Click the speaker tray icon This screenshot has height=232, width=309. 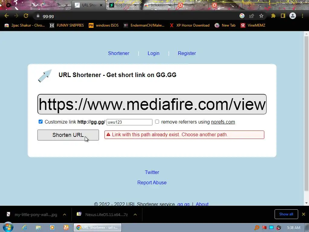[279, 228]
